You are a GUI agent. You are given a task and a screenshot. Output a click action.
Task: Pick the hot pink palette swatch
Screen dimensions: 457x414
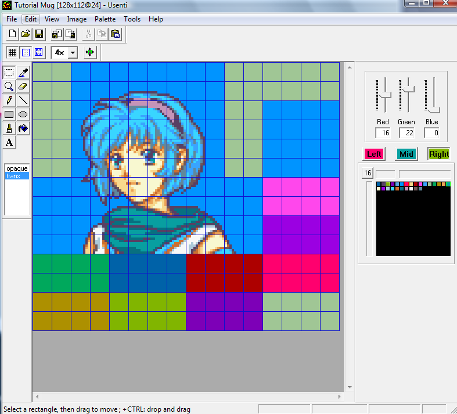pos(406,184)
